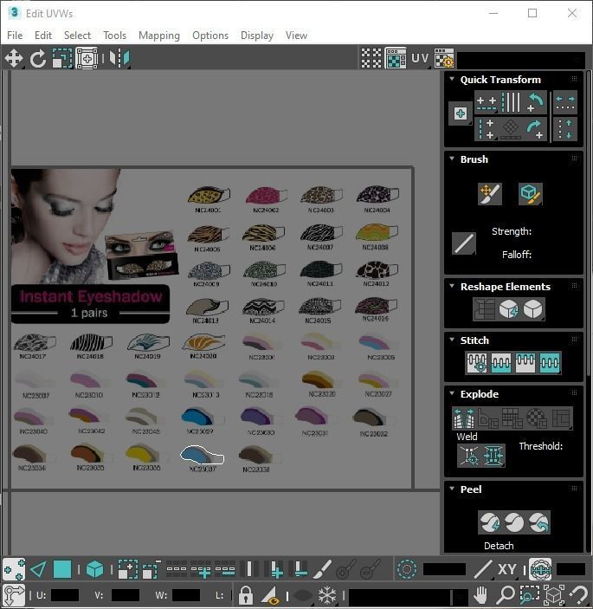The image size is (593, 609).
Task: Open the File menu
Action: click(15, 36)
